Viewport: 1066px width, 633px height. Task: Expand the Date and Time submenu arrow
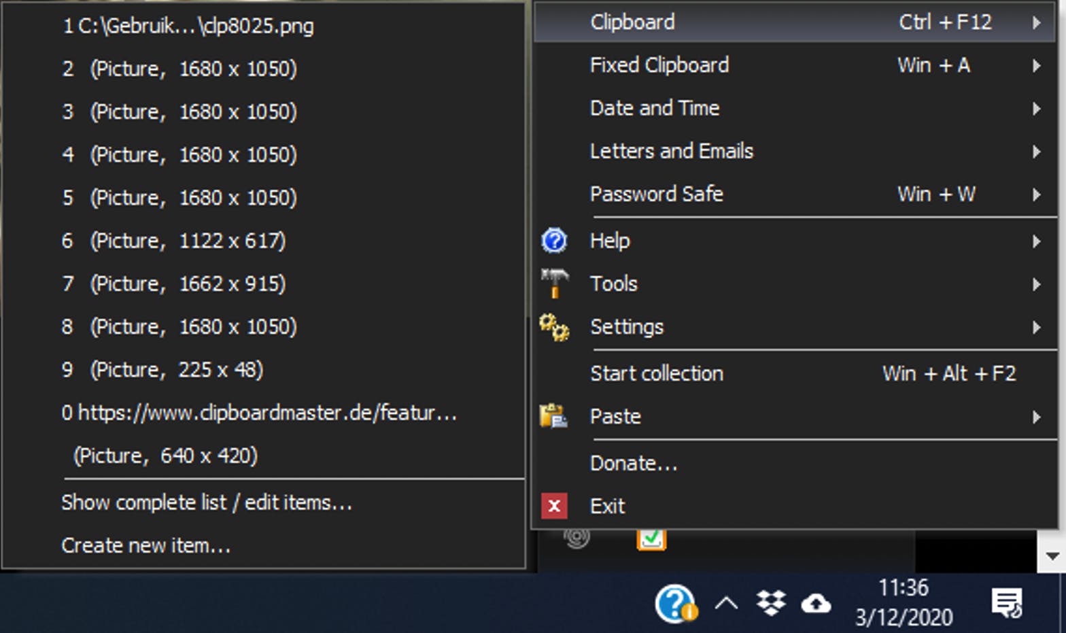[1036, 108]
